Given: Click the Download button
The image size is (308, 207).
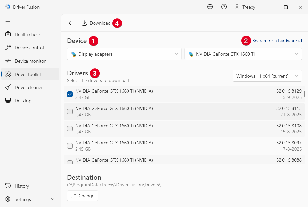Looking at the screenshot, I should pos(96,23).
